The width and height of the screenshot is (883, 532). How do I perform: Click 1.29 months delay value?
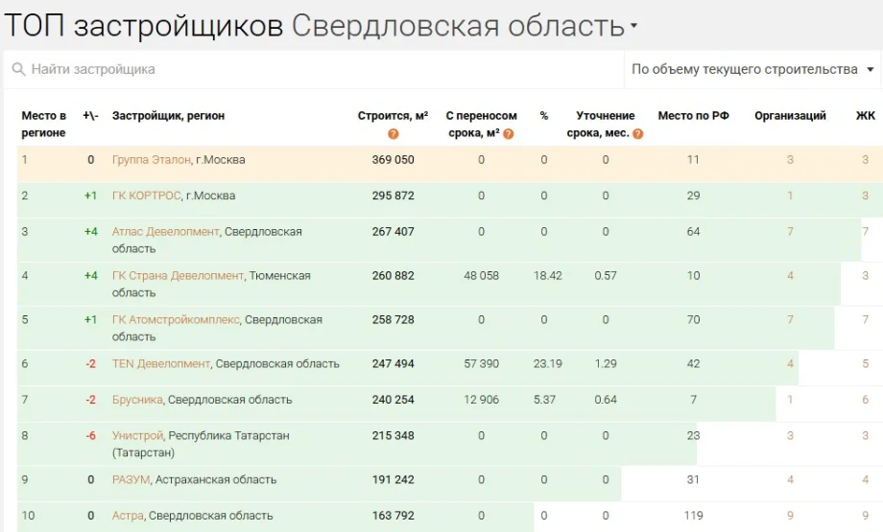pos(606,364)
